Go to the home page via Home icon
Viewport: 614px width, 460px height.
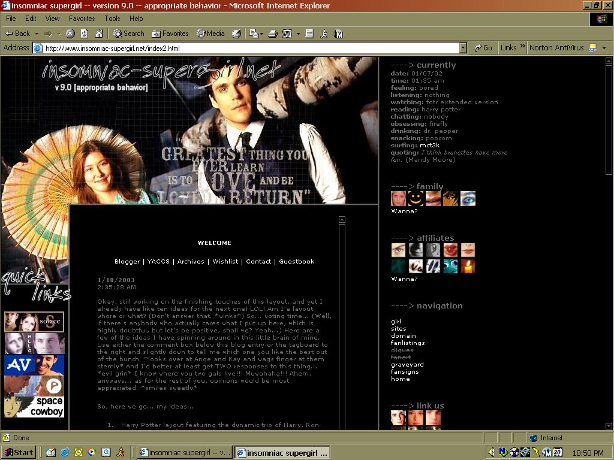tap(99, 34)
